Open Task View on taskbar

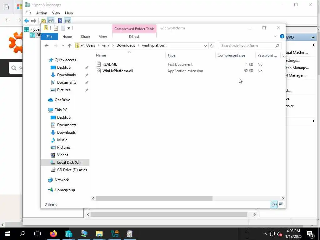click(37, 234)
